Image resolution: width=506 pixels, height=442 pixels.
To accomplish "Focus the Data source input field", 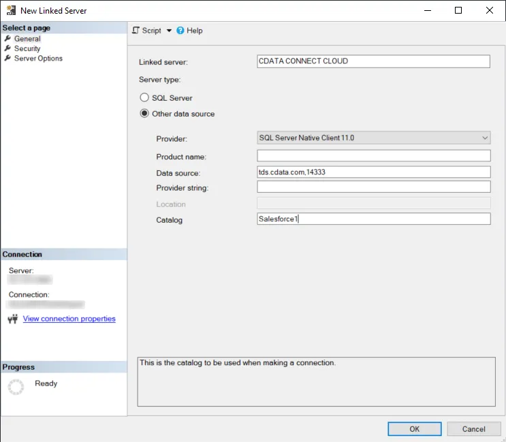I will (x=373, y=172).
